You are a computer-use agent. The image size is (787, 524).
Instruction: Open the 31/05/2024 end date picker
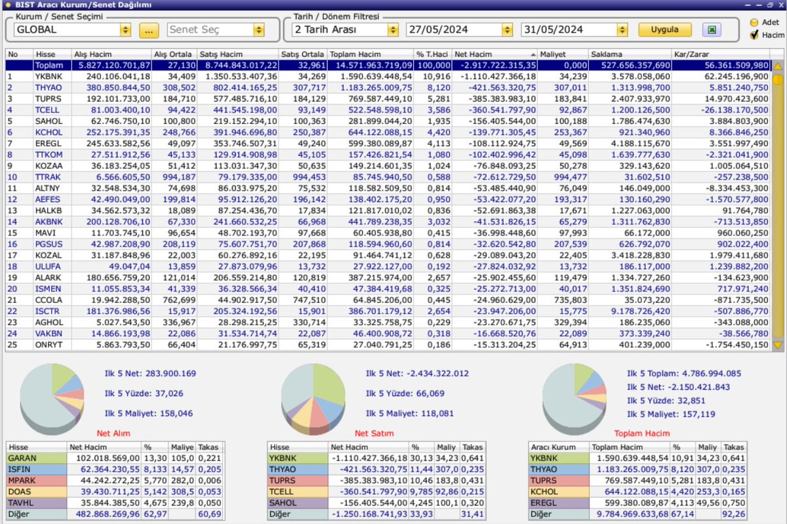click(622, 30)
